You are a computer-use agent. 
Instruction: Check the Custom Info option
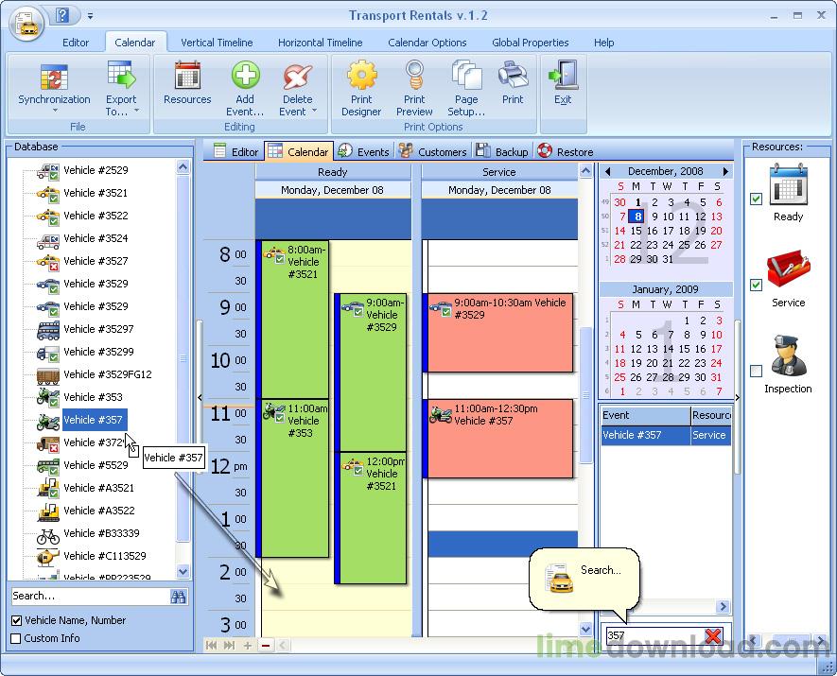[16, 638]
